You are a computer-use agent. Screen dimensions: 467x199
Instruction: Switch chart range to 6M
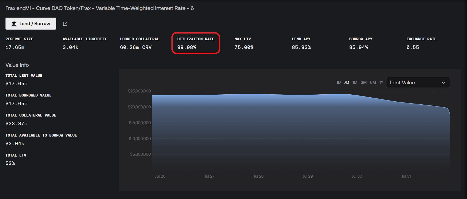[373, 82]
